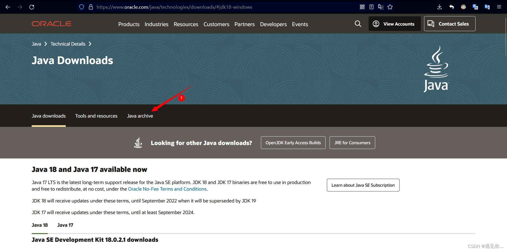The height and width of the screenshot is (251, 507).
Task: Click Learn about Java SE Subscription
Action: pyautogui.click(x=363, y=185)
